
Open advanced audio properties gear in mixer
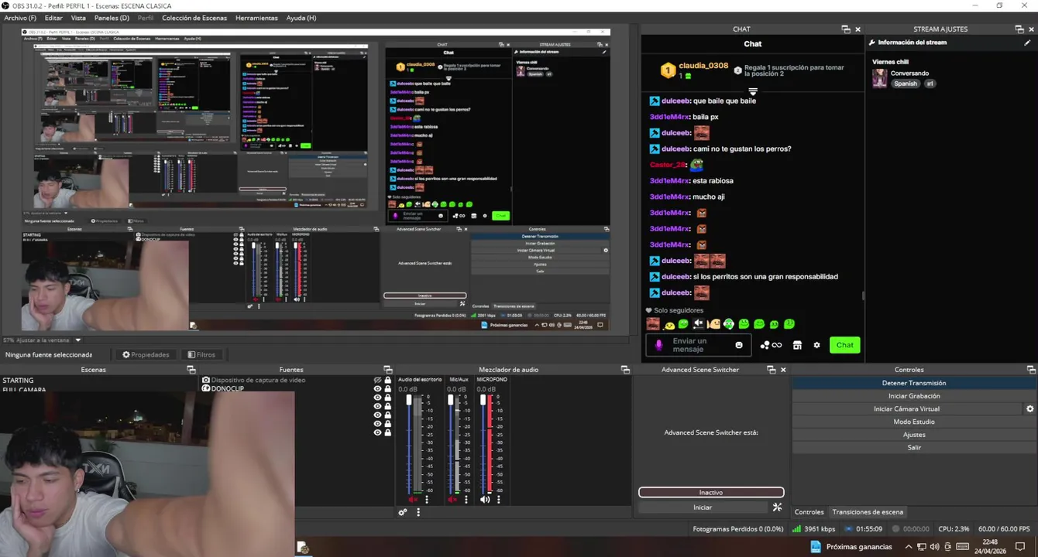coord(403,512)
